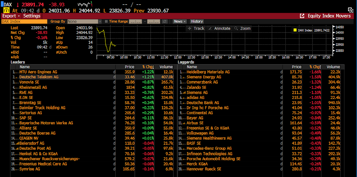The height and width of the screenshot is (177, 357).
Task: Click the 'd' delay marker on MTU Aero Engines row
Action: point(114,72)
